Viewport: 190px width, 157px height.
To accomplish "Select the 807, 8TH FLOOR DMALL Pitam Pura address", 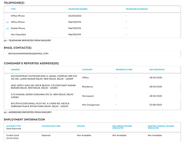I will click(40, 105).
